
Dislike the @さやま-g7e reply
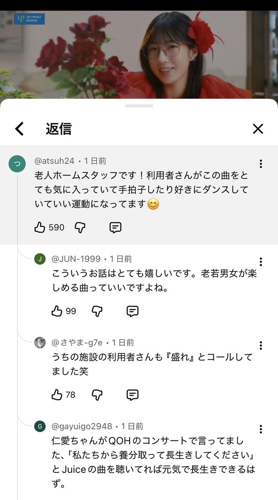tap(97, 395)
